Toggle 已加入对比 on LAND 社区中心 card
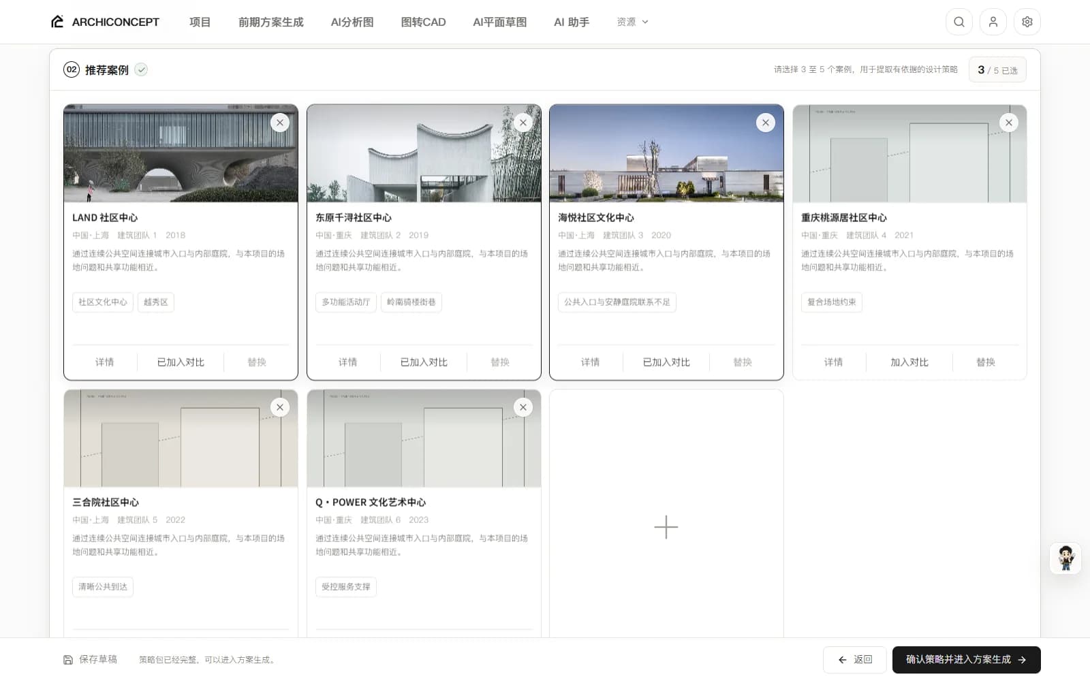The image size is (1090, 681). (x=181, y=362)
